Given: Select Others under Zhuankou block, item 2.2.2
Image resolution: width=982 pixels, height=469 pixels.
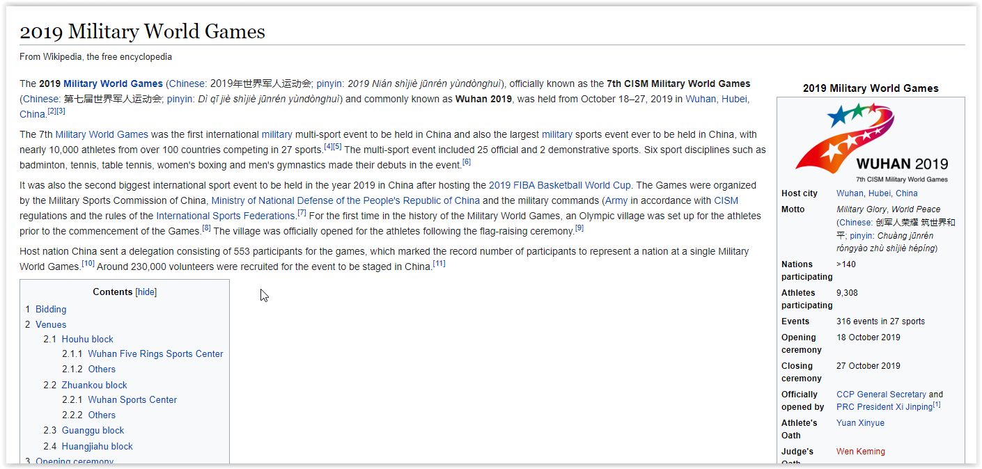Looking at the screenshot, I should [x=102, y=415].
